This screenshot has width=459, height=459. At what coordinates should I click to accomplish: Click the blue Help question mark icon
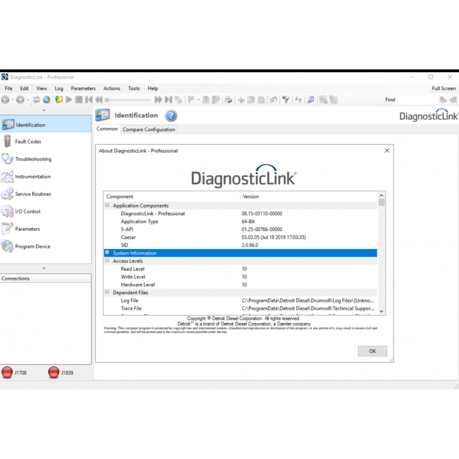171,116
